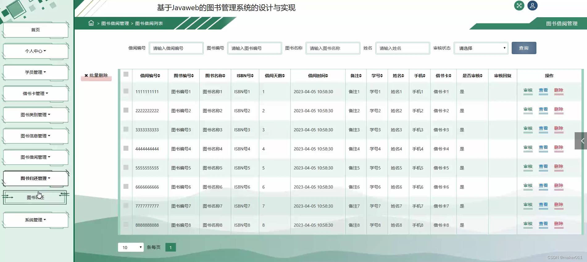Click 删除 for row 1111111111
Viewport: 587px width, 262px height.
[x=559, y=90]
